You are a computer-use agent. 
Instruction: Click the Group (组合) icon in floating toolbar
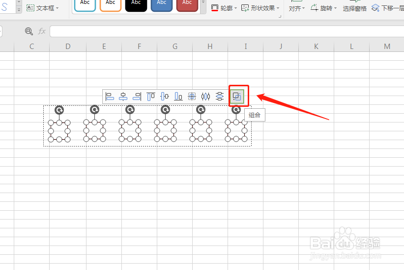(x=236, y=97)
